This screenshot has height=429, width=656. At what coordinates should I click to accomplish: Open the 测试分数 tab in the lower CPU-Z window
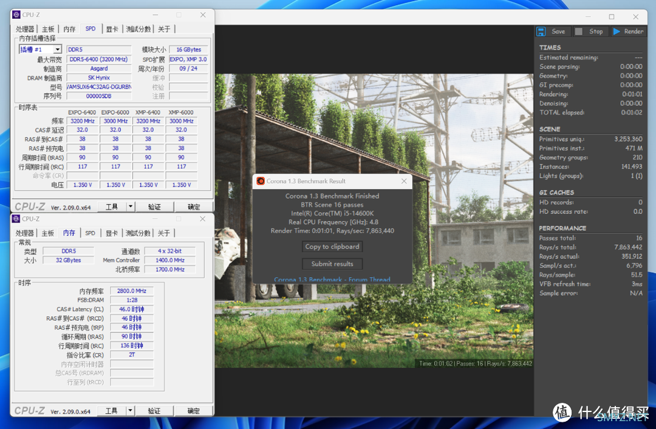pyautogui.click(x=138, y=233)
